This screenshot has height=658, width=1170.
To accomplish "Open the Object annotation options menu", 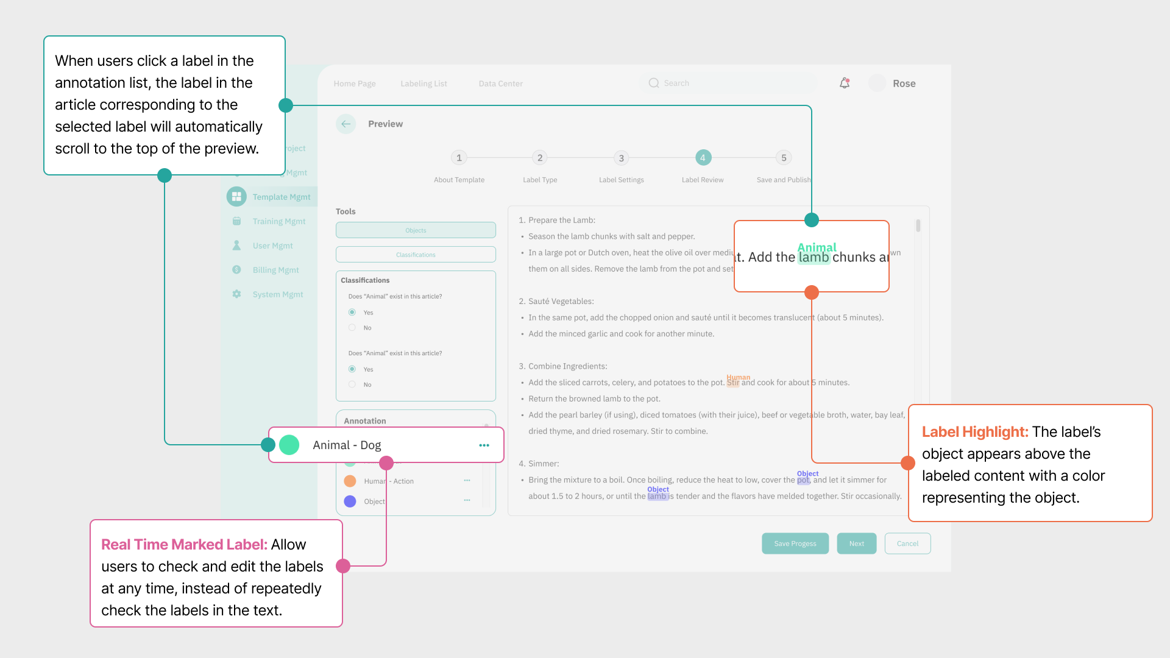I will click(467, 501).
